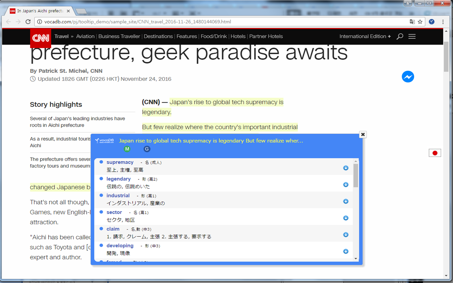Click the word supremacy in the popup
Screen dimensions: 453x283
pyautogui.click(x=120, y=162)
